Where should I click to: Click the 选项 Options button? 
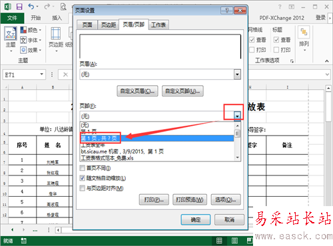[x=226, y=199]
